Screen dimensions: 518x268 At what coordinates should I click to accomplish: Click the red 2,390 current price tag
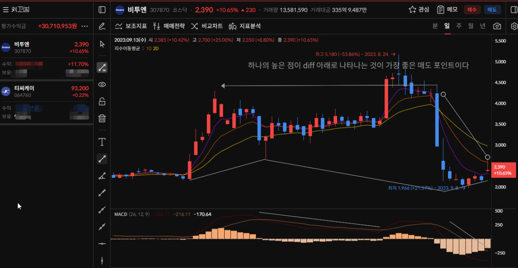pyautogui.click(x=504, y=170)
